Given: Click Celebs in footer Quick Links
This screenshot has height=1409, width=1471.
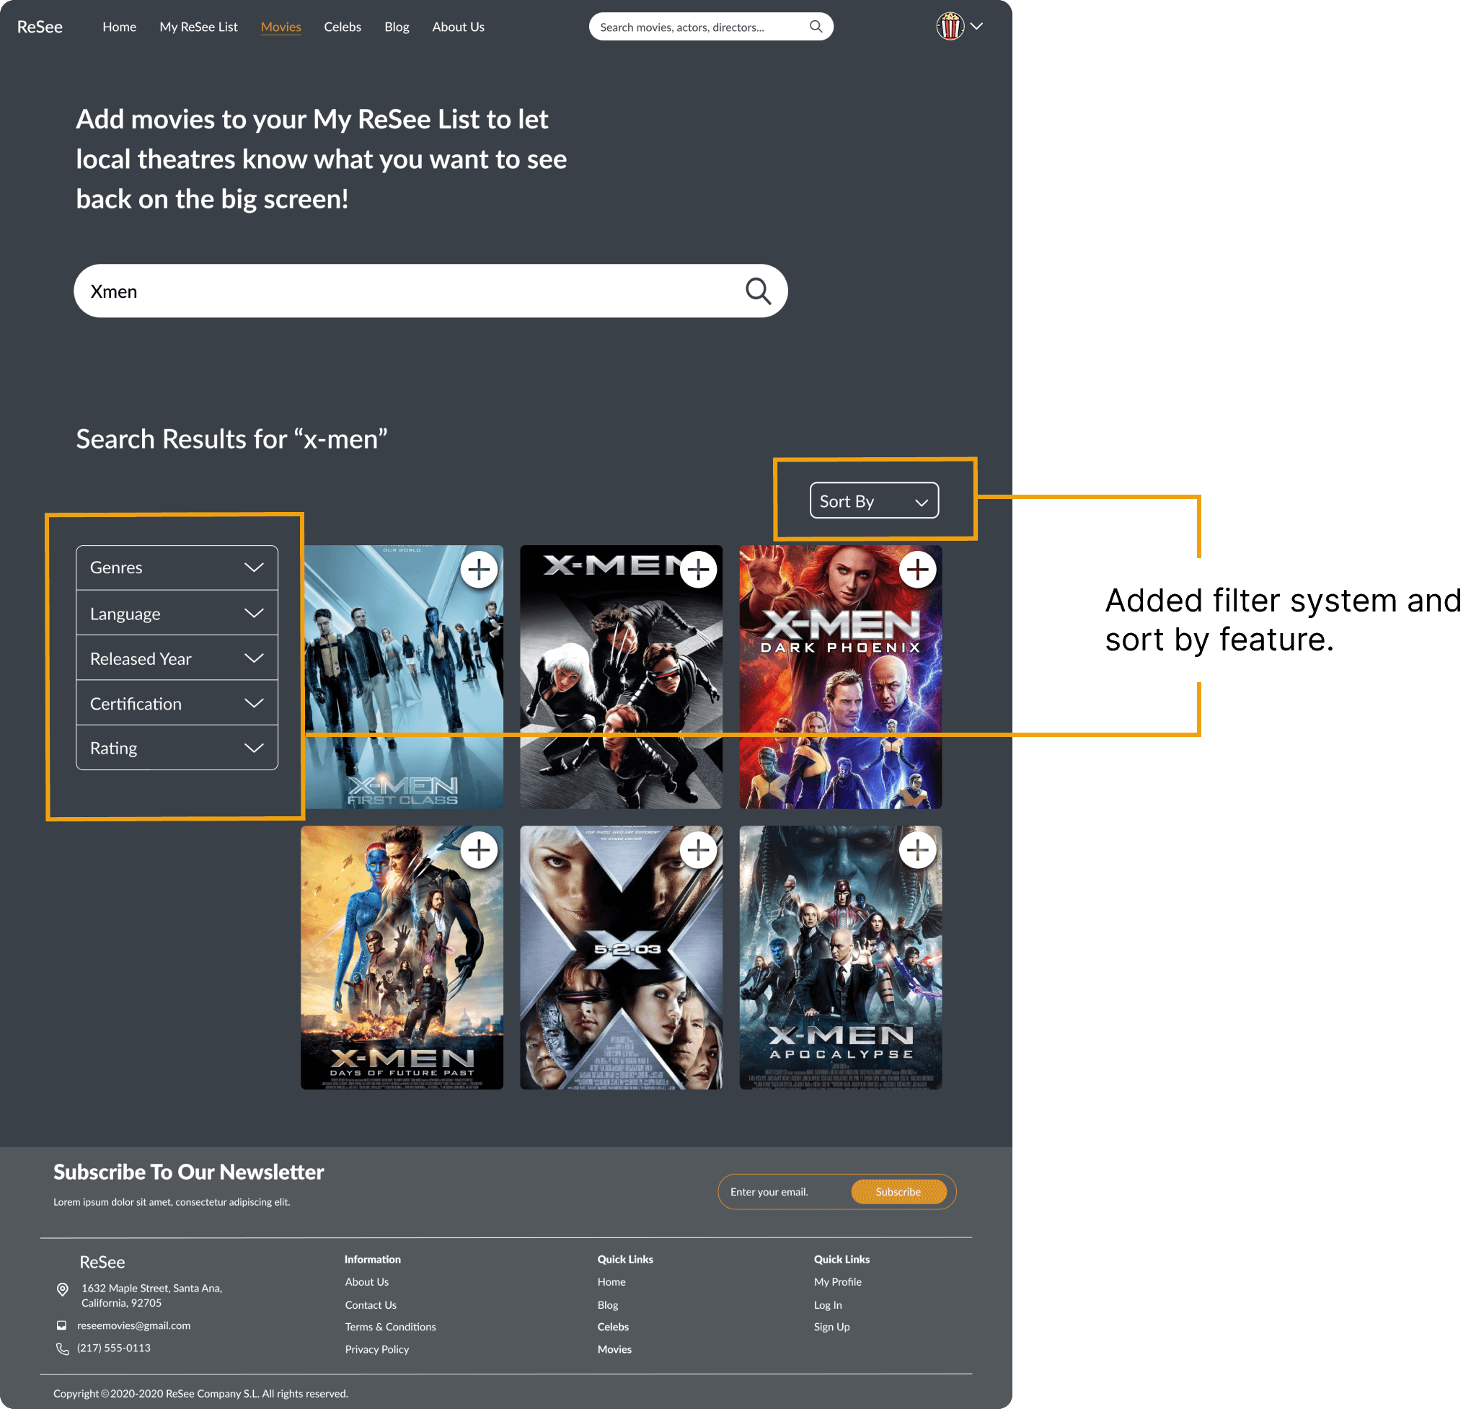Looking at the screenshot, I should point(613,1328).
